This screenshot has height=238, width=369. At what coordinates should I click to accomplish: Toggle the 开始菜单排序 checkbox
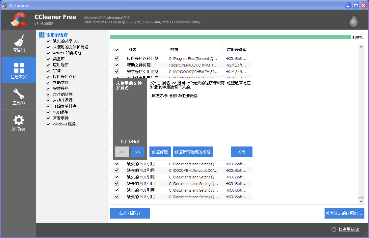click(x=48, y=106)
